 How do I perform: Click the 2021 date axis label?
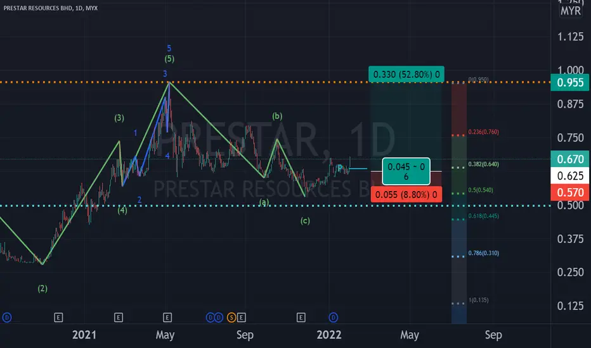pyautogui.click(x=84, y=335)
